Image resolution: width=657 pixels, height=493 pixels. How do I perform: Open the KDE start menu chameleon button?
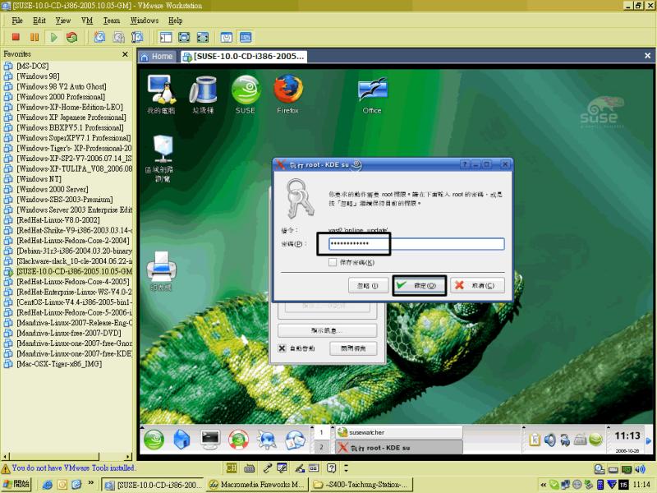(154, 440)
